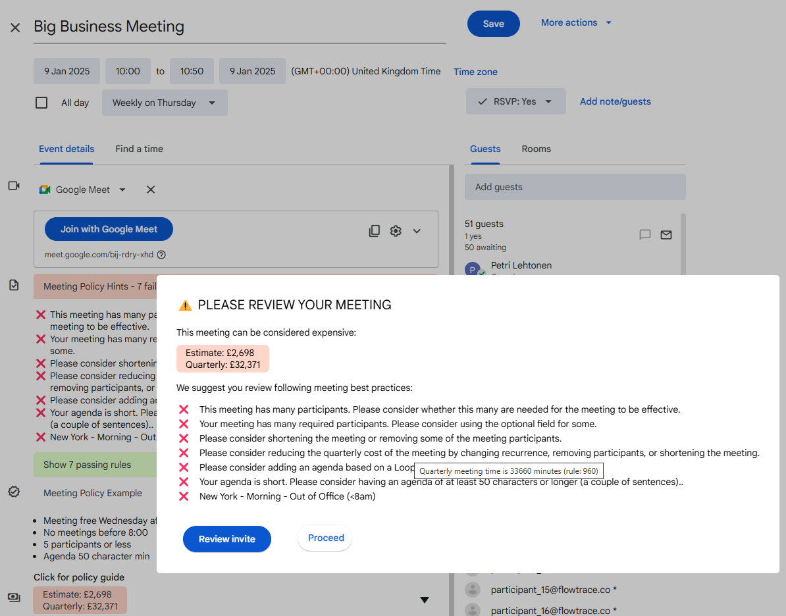Copy the Google Meet joining info
Viewport: 786px width, 616px height.
[x=374, y=230]
